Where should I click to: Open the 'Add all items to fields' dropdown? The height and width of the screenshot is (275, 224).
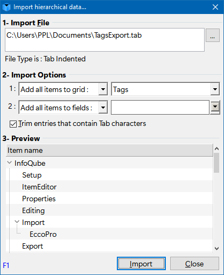pyautogui.click(x=103, y=108)
